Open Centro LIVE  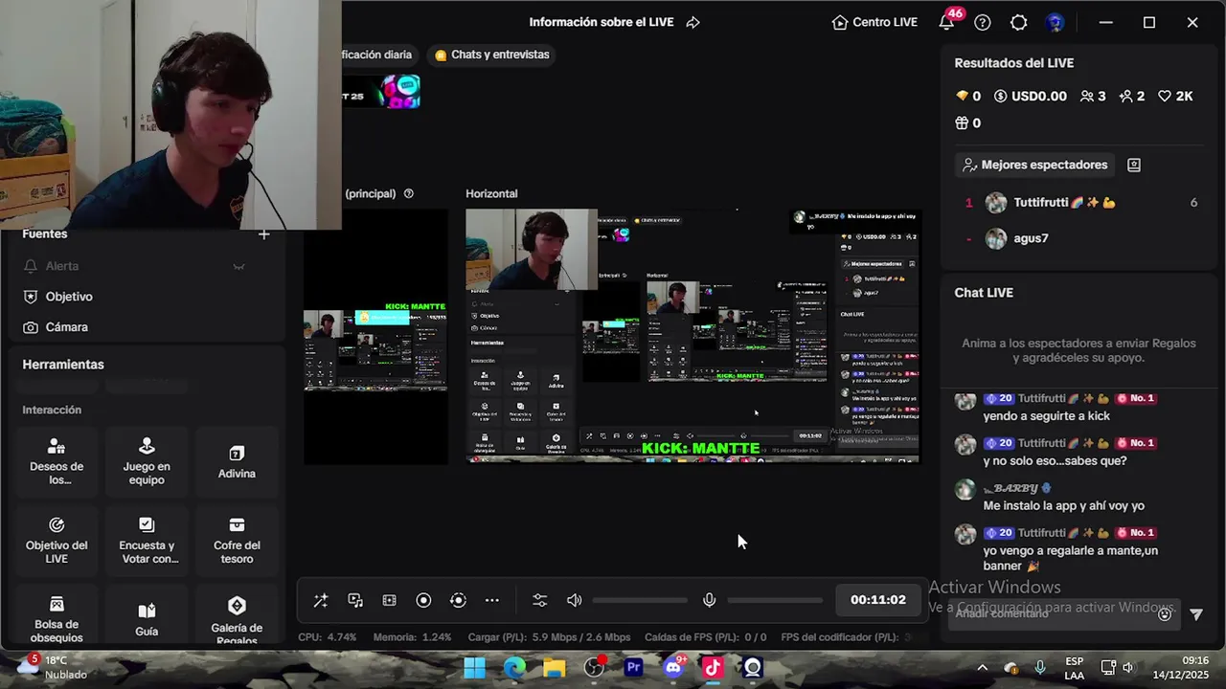tap(874, 22)
